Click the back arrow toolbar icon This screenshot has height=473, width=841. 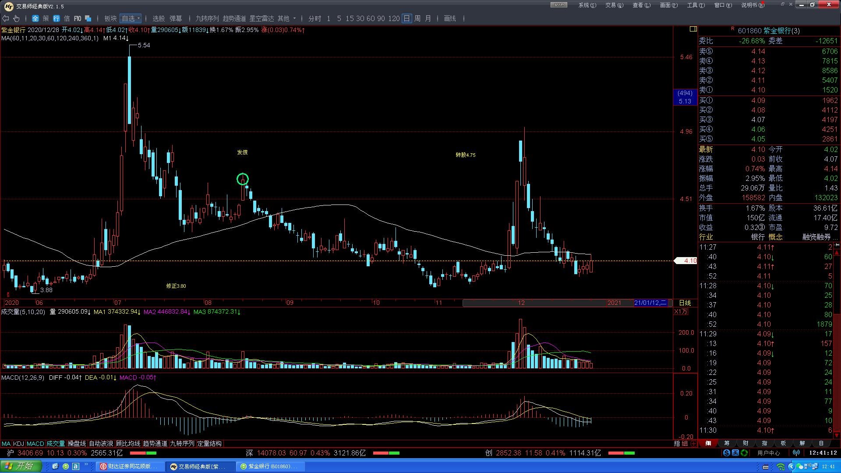click(x=6, y=18)
